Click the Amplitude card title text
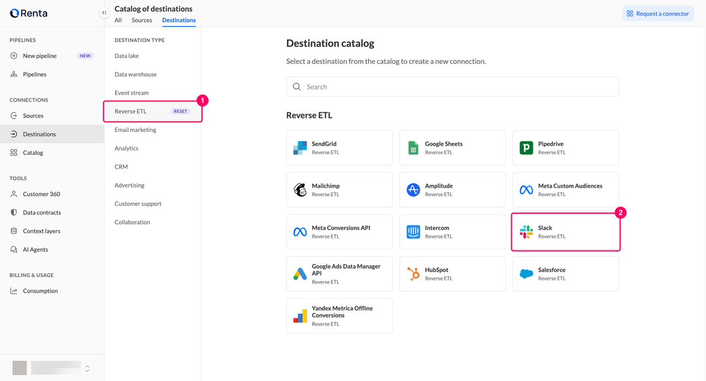706x381 pixels. [439, 186]
